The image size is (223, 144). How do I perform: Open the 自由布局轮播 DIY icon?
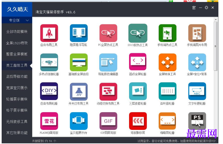[x=49, y=91]
